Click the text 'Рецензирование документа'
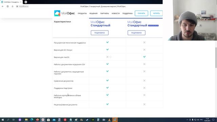 [65, 105]
